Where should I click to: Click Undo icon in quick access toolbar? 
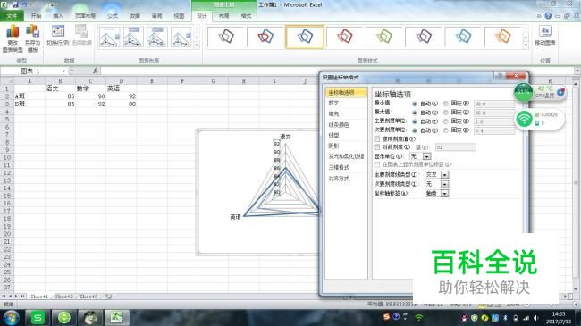coord(25,4)
